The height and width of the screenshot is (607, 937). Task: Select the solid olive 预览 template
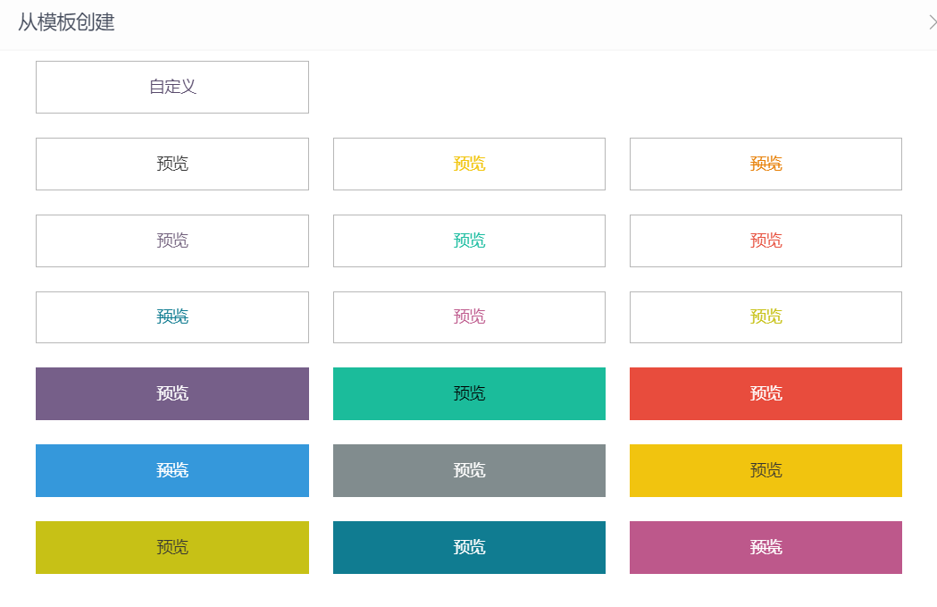[x=172, y=547]
